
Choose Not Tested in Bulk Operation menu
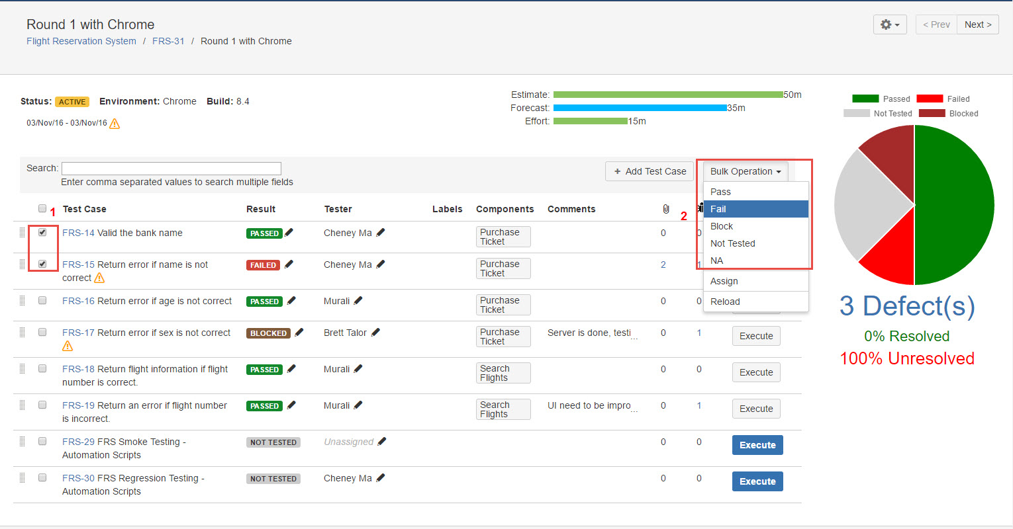pyautogui.click(x=756, y=243)
